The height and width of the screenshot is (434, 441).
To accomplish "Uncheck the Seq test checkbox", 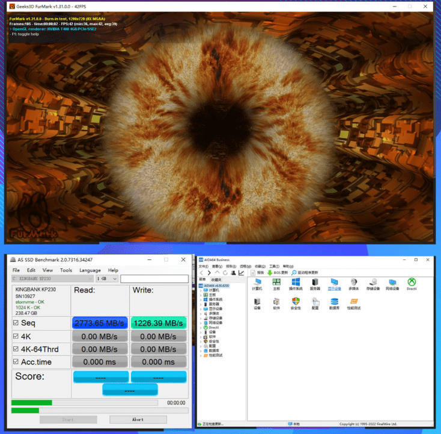I will tap(16, 323).
